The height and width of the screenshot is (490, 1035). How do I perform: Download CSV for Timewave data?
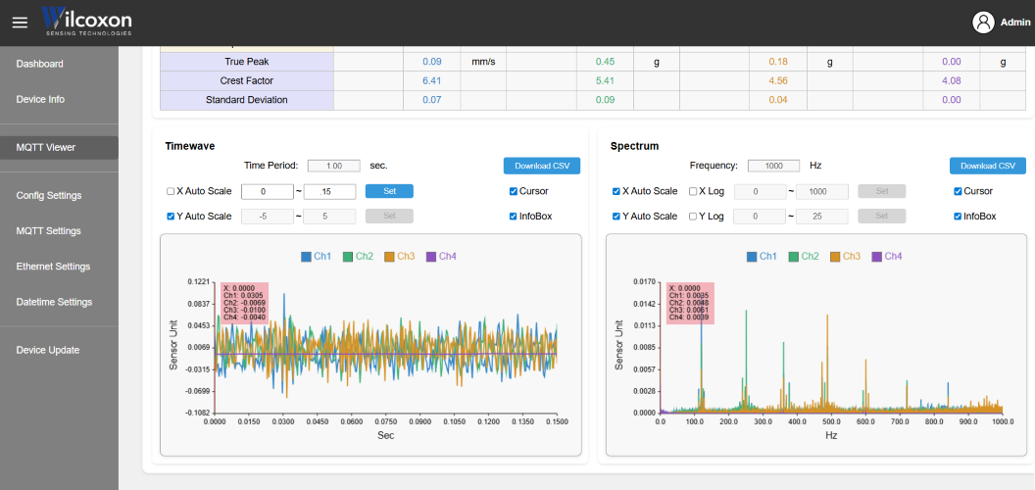click(542, 166)
